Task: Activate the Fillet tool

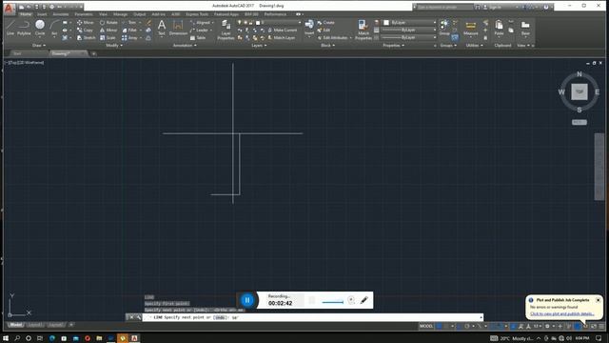Action: pyautogui.click(x=129, y=30)
